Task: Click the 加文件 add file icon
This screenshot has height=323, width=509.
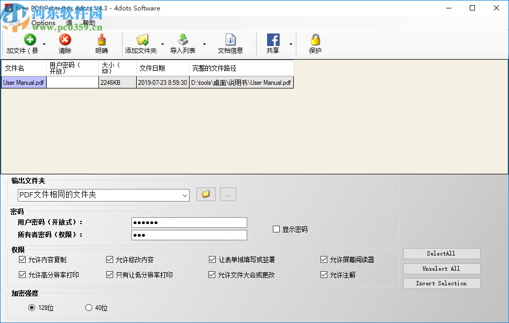Action: pyautogui.click(x=29, y=39)
